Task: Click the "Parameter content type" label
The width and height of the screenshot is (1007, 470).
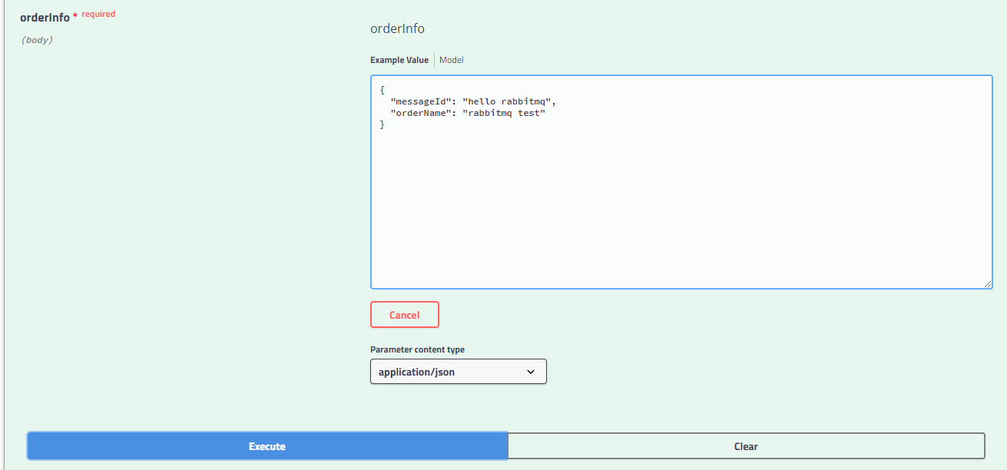Action: click(x=417, y=349)
